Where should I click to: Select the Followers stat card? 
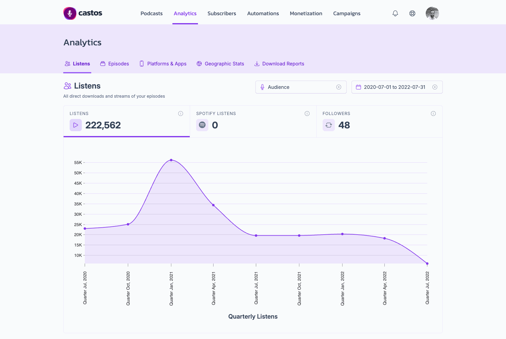(x=379, y=121)
